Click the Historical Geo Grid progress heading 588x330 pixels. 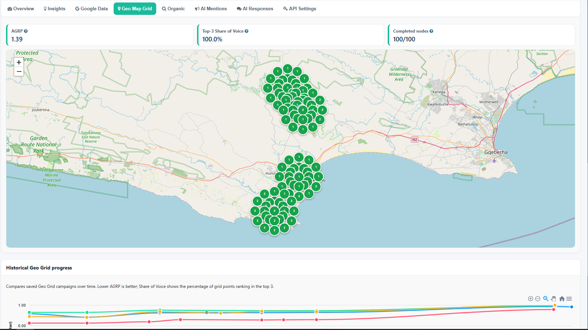pos(39,268)
